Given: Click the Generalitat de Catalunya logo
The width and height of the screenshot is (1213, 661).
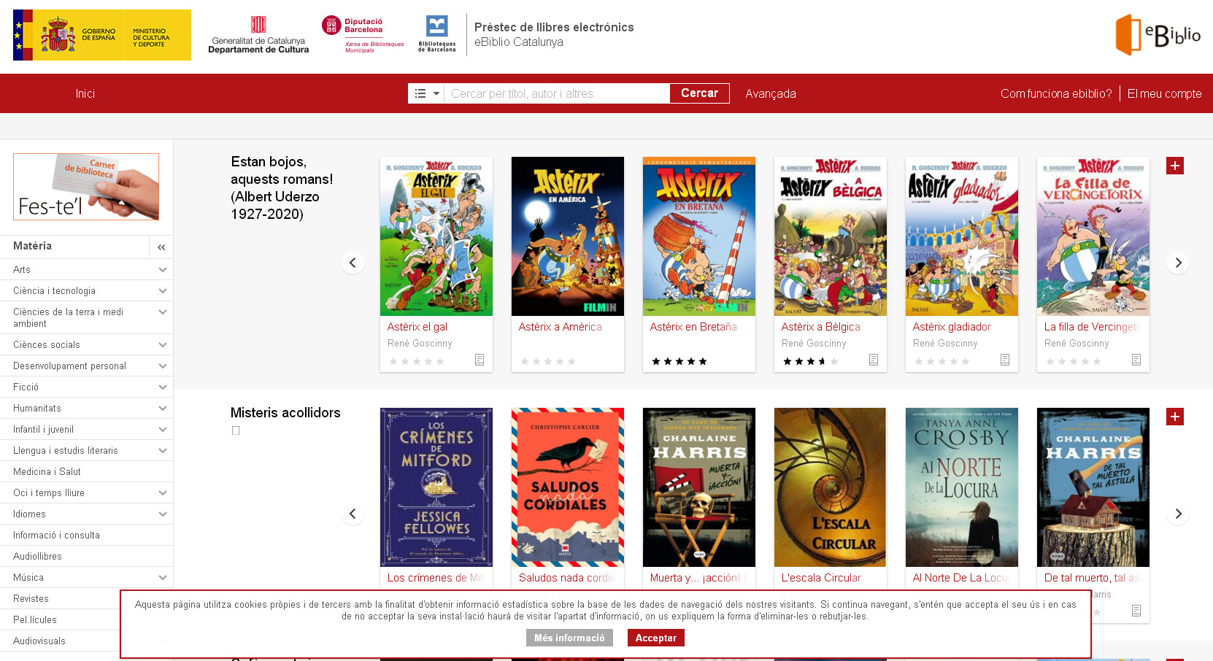Looking at the screenshot, I should (258, 35).
